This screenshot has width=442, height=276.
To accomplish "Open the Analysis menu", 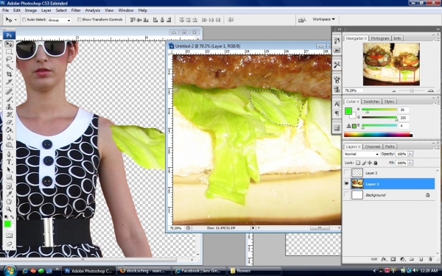I will point(93,10).
